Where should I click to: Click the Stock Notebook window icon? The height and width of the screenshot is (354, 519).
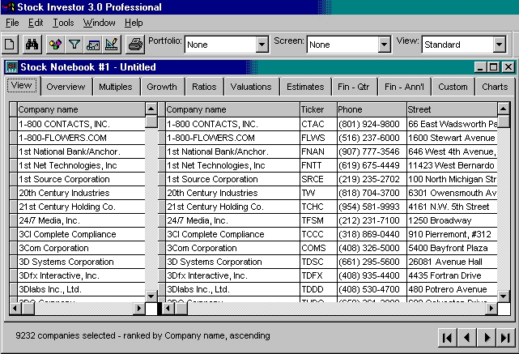(x=12, y=67)
